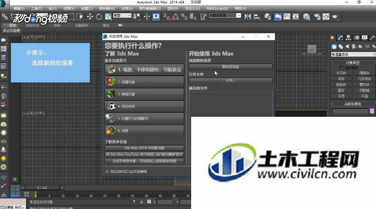Click the pink object color swatch
The image size is (376, 209).
point(372,111)
